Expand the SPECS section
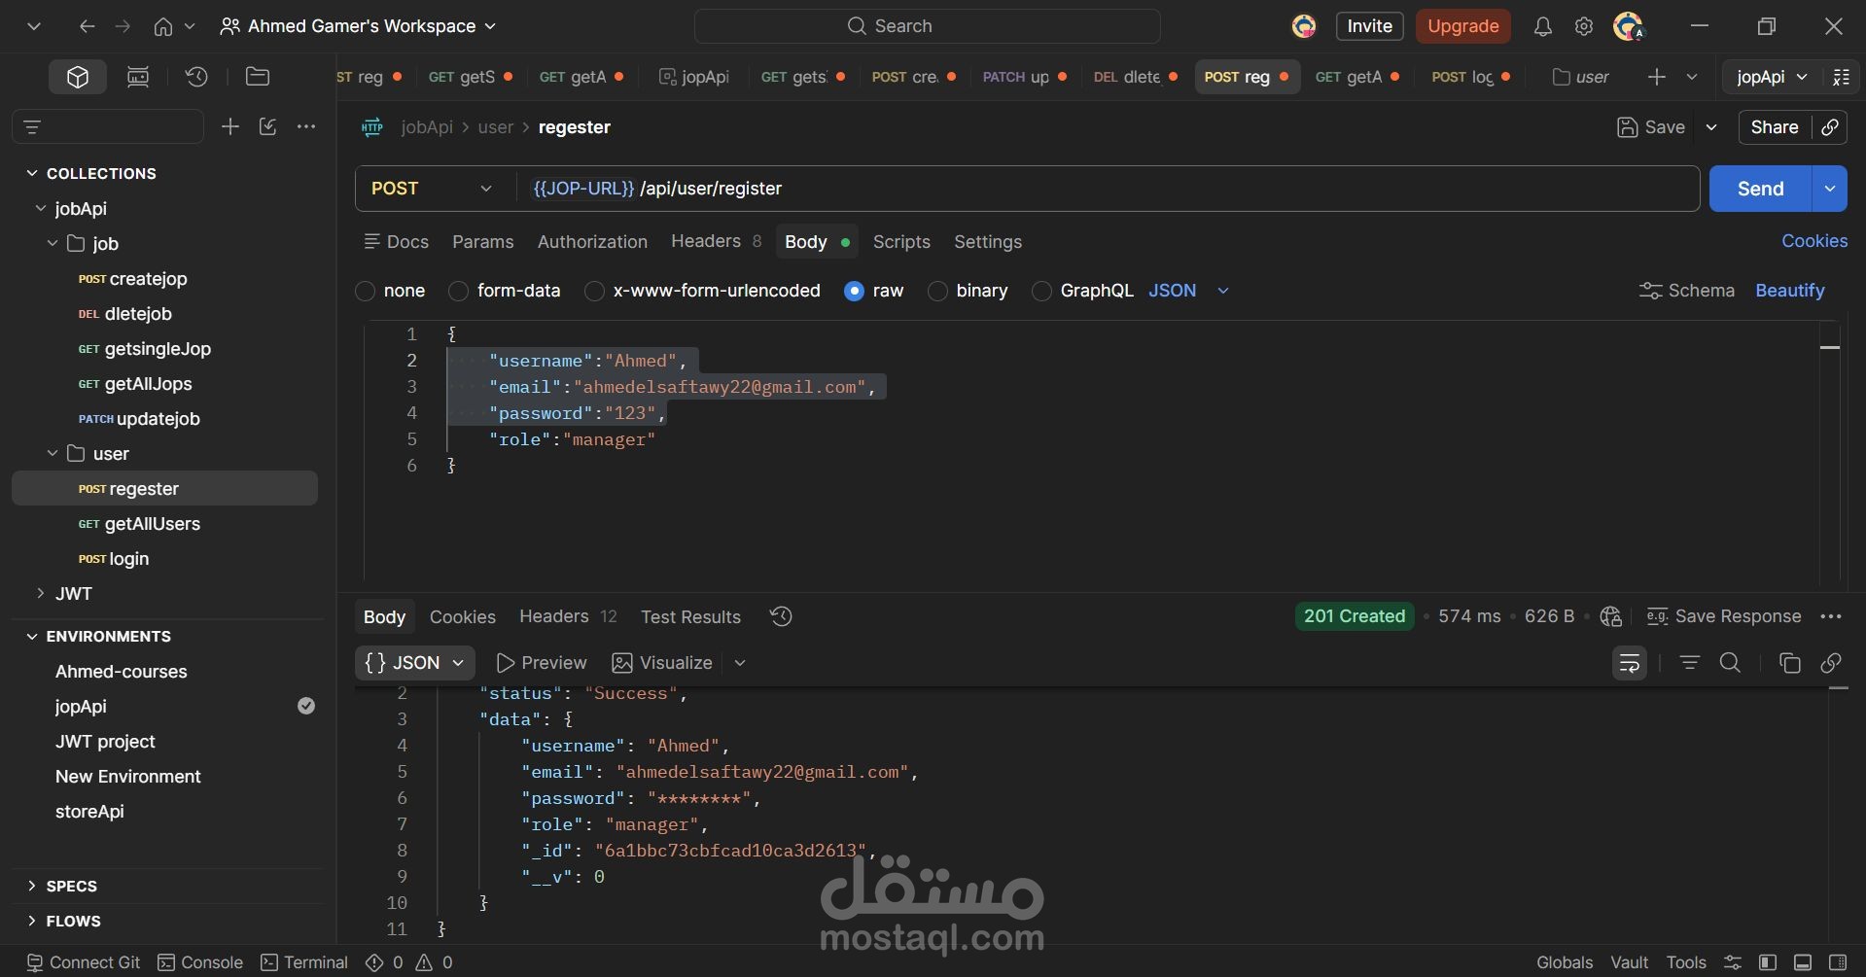This screenshot has width=1866, height=977. [x=32, y=886]
